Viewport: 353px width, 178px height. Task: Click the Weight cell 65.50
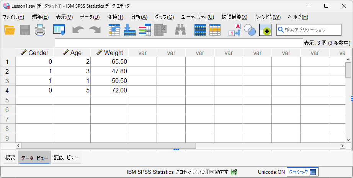pos(109,62)
